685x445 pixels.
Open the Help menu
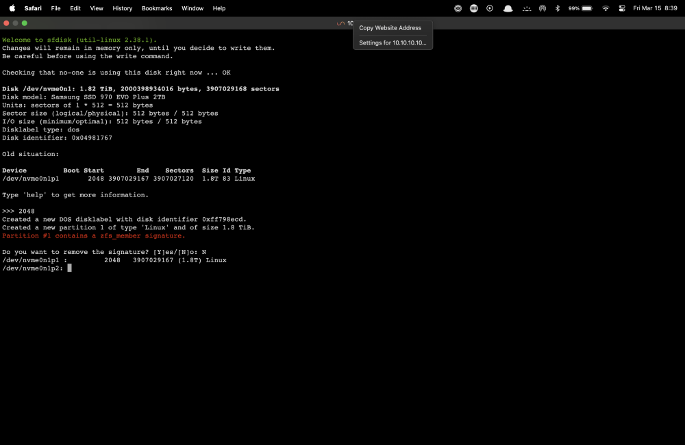click(x=219, y=8)
